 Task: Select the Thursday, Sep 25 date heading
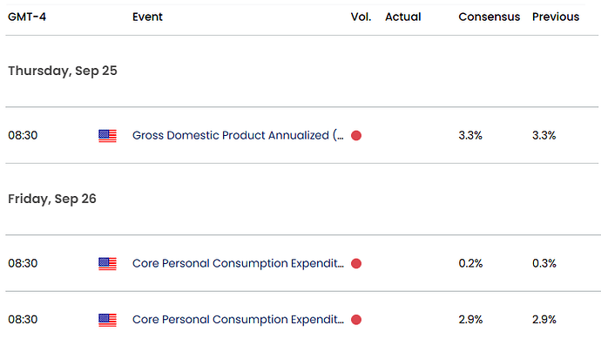[x=63, y=71]
